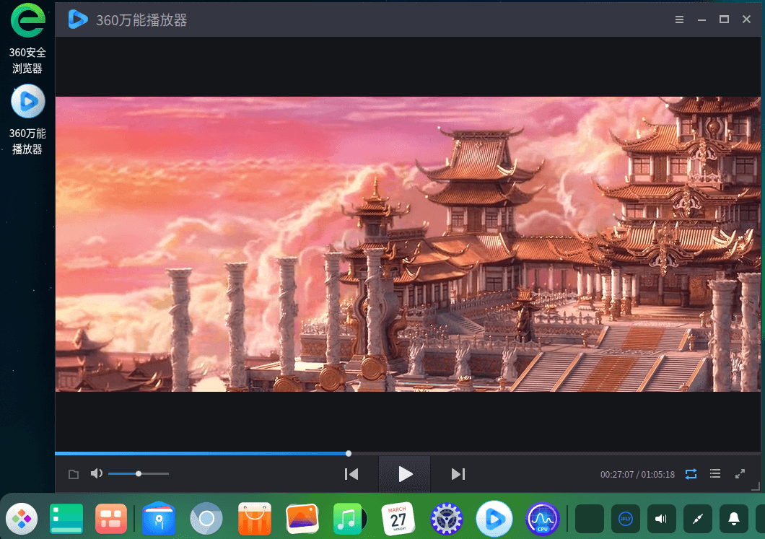Open the notifications bell
Image resolution: width=765 pixels, height=539 pixels.
point(734,519)
